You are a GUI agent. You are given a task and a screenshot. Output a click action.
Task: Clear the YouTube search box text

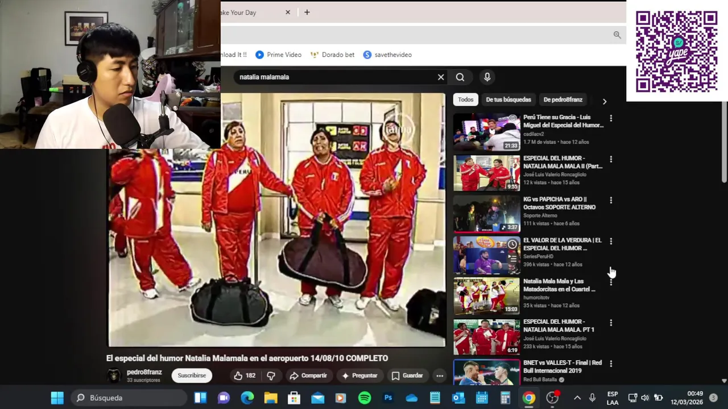point(441,77)
